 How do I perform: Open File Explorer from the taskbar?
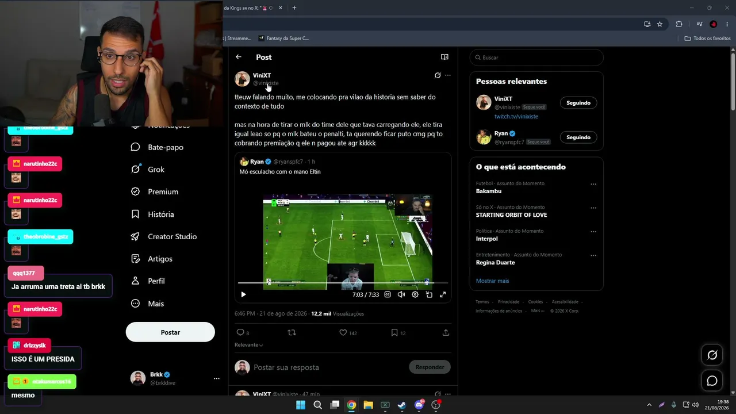(368, 405)
